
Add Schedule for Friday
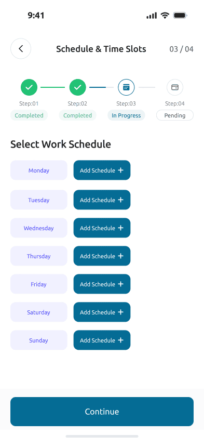click(x=102, y=284)
